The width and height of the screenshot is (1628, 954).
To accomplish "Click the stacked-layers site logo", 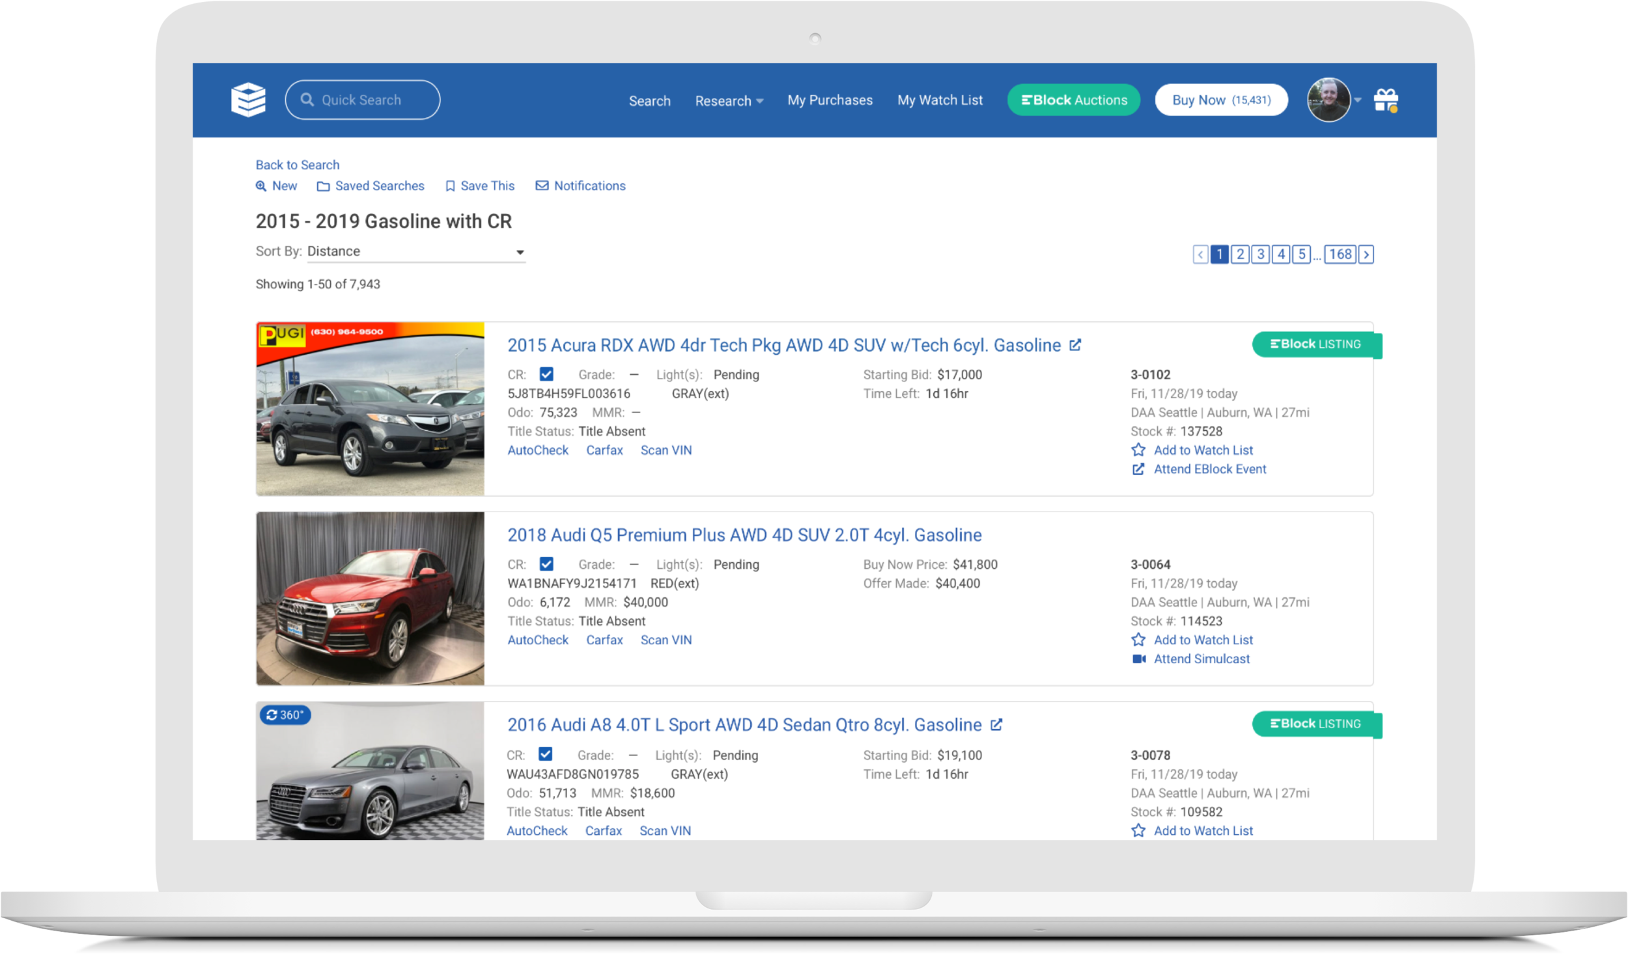I will tap(248, 100).
